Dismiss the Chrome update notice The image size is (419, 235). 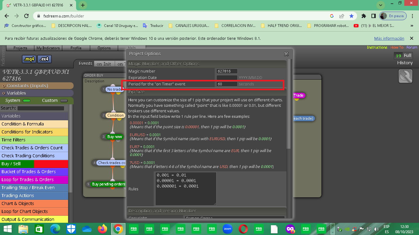pos(411,39)
